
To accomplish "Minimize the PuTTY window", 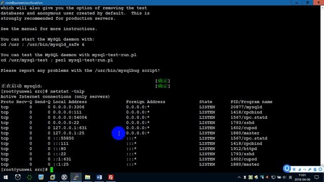I will 297,3.
